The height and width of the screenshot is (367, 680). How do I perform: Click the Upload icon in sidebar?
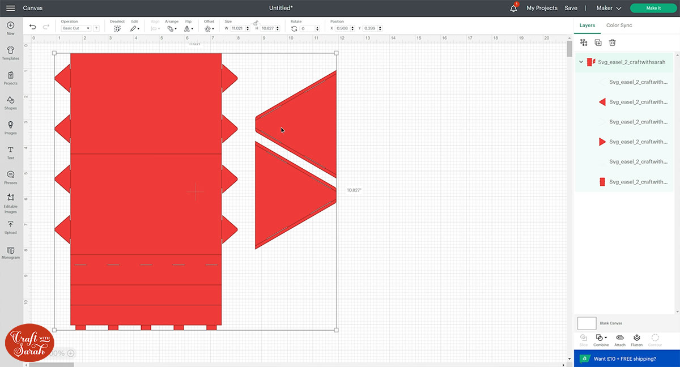click(10, 227)
